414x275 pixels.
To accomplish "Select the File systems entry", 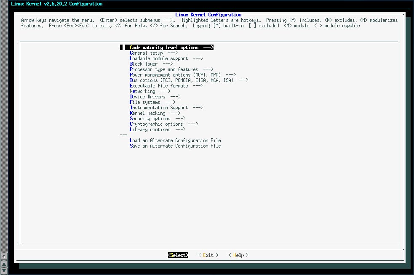I will click(x=152, y=102).
